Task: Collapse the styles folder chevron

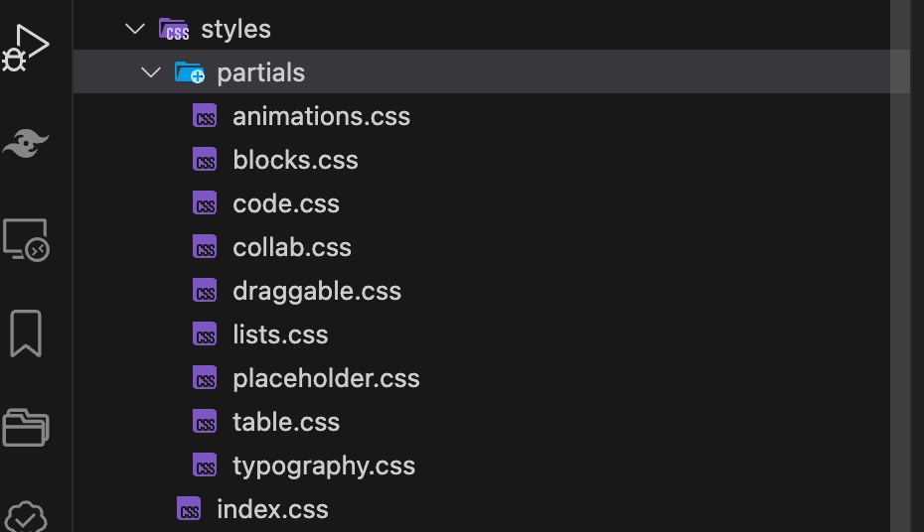Action: [x=135, y=29]
